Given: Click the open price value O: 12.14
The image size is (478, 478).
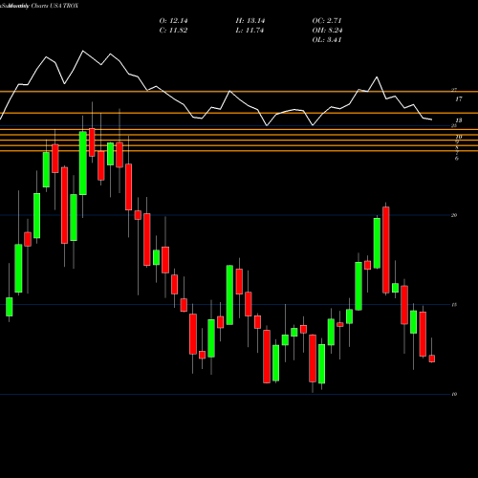Looking at the screenshot, I should tap(173, 21).
